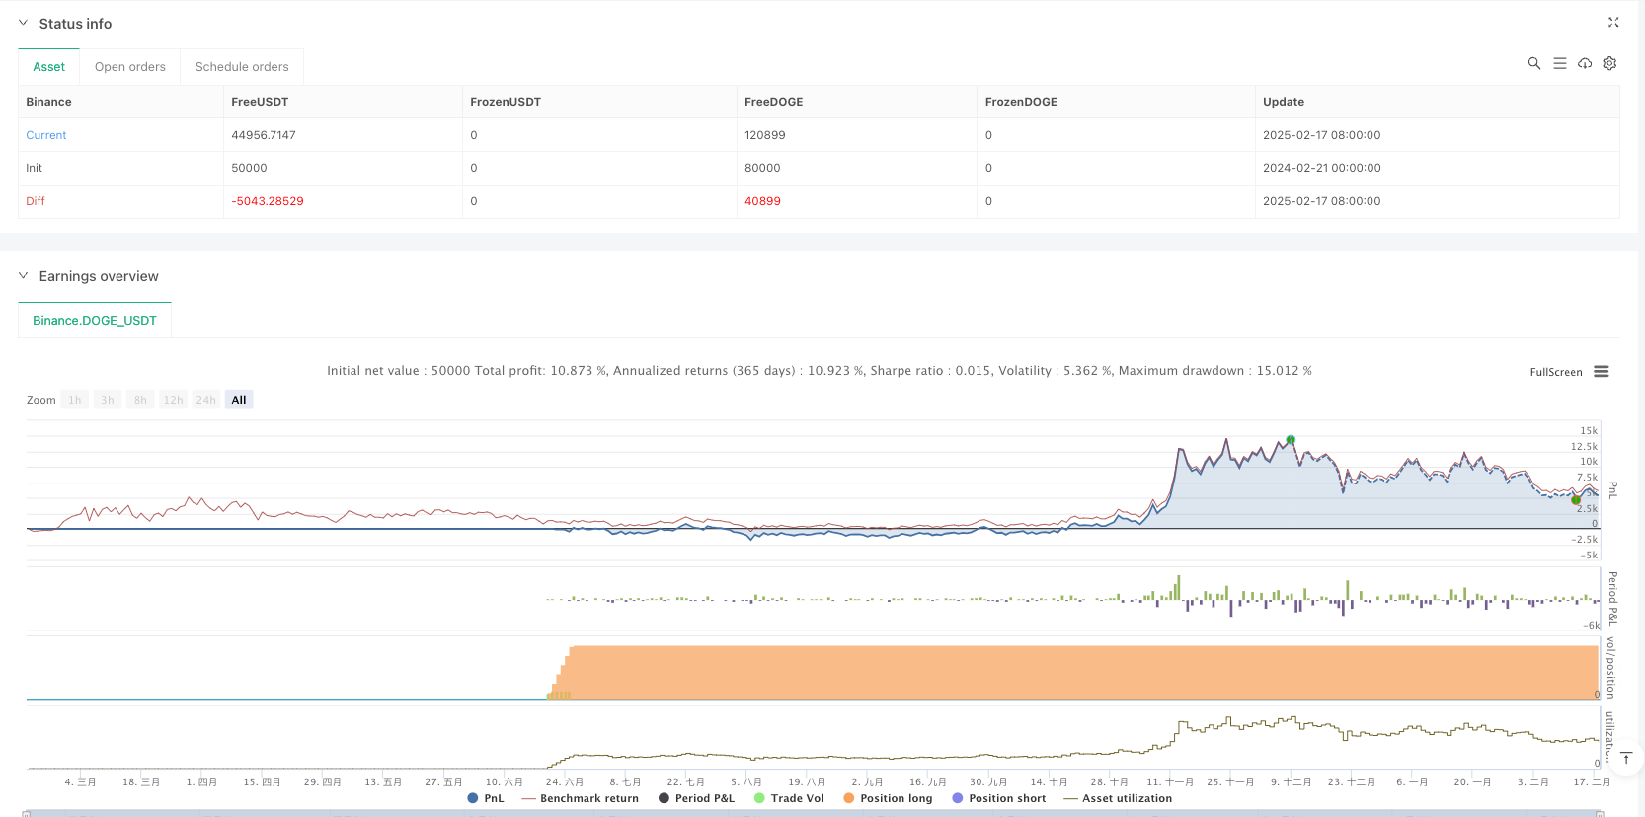The width and height of the screenshot is (1645, 817).
Task: Set chart zoom to 12h
Action: tap(173, 400)
